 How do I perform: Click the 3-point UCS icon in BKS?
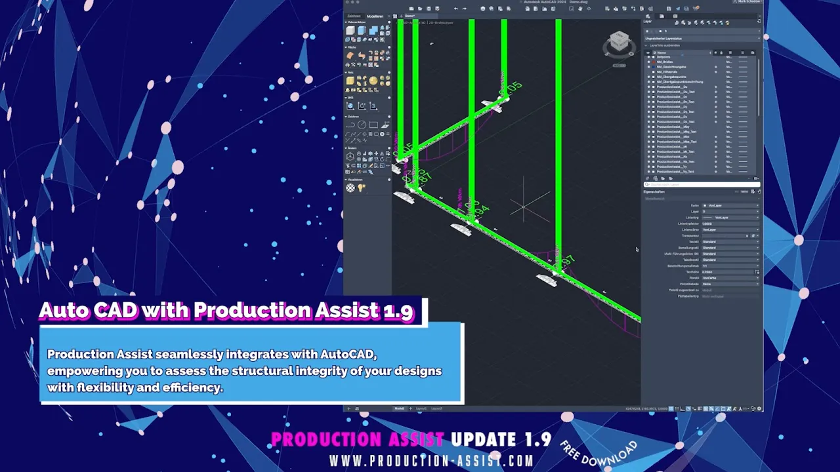pos(373,106)
